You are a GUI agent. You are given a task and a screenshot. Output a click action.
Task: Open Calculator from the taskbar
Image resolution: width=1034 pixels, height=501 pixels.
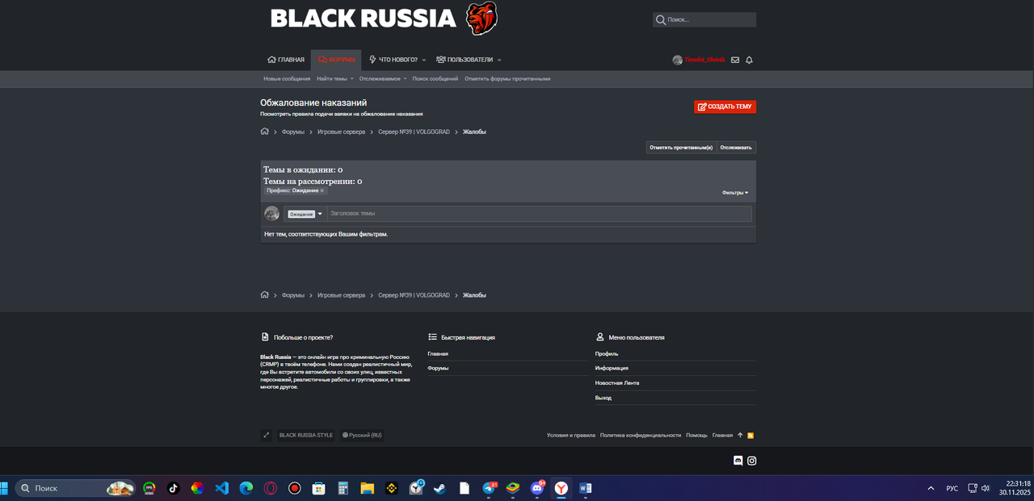[x=343, y=488]
